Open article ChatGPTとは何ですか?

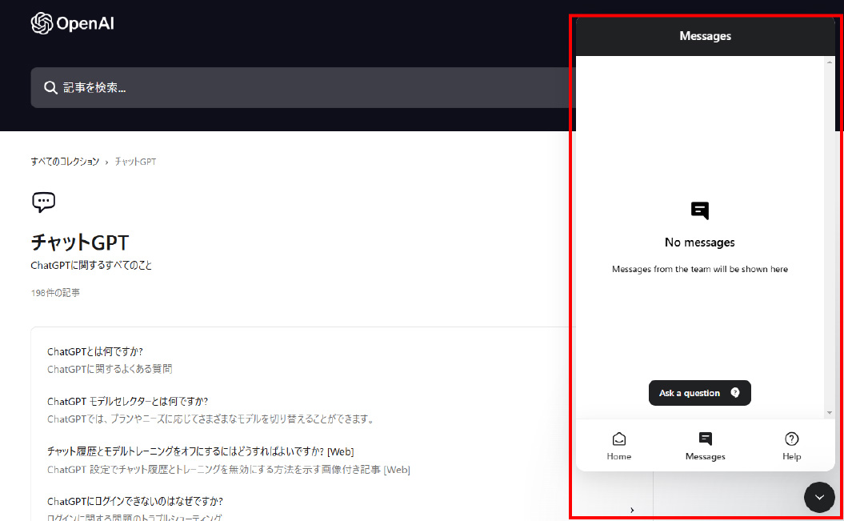[x=94, y=351]
